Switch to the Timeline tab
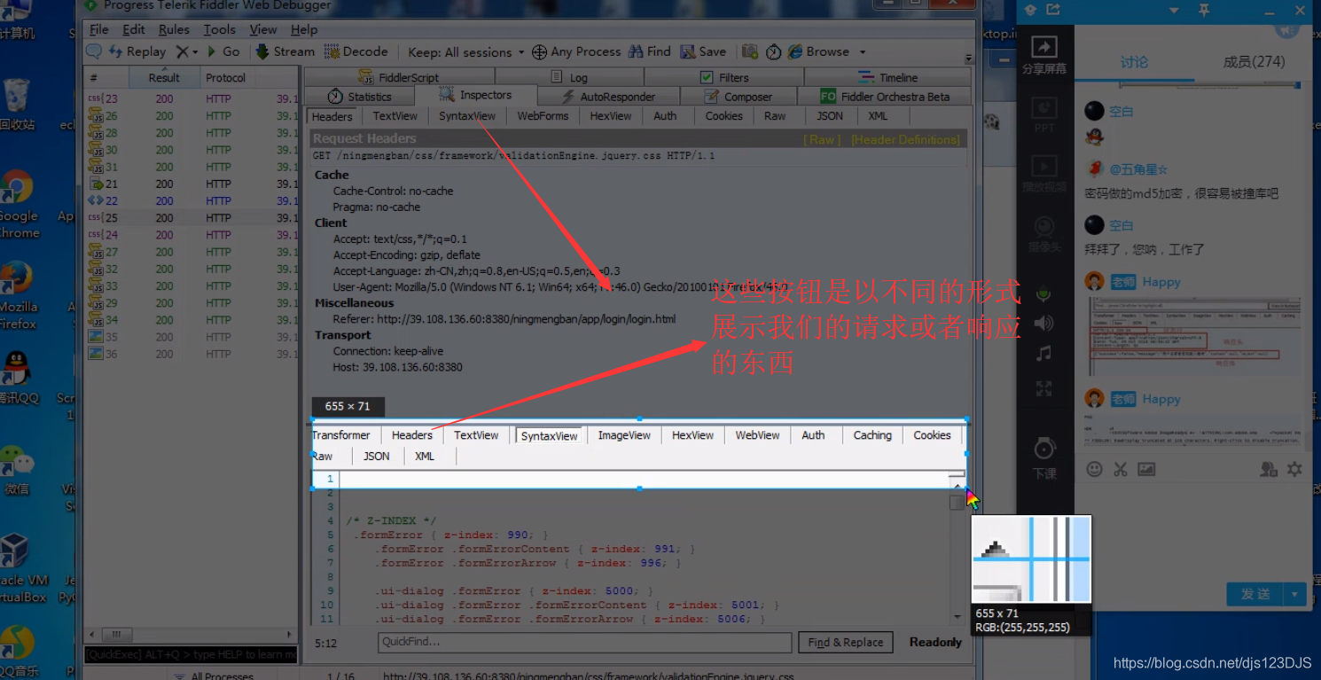 [889, 77]
